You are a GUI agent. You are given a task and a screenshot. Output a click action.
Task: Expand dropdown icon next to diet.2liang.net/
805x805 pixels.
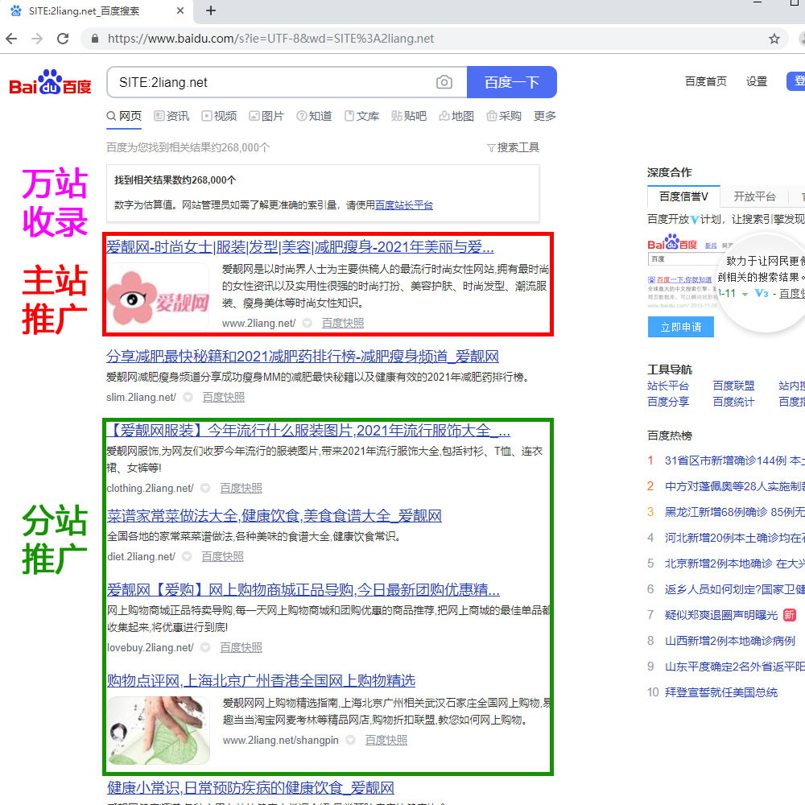click(187, 556)
